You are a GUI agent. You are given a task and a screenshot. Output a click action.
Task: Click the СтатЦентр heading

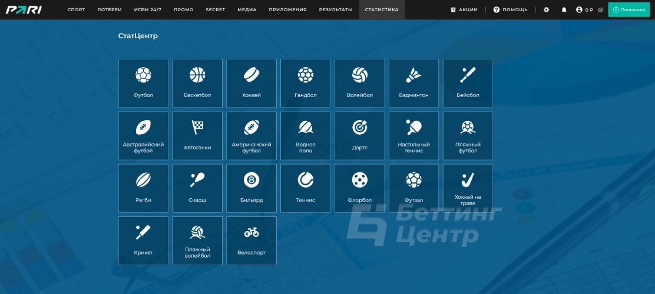138,36
